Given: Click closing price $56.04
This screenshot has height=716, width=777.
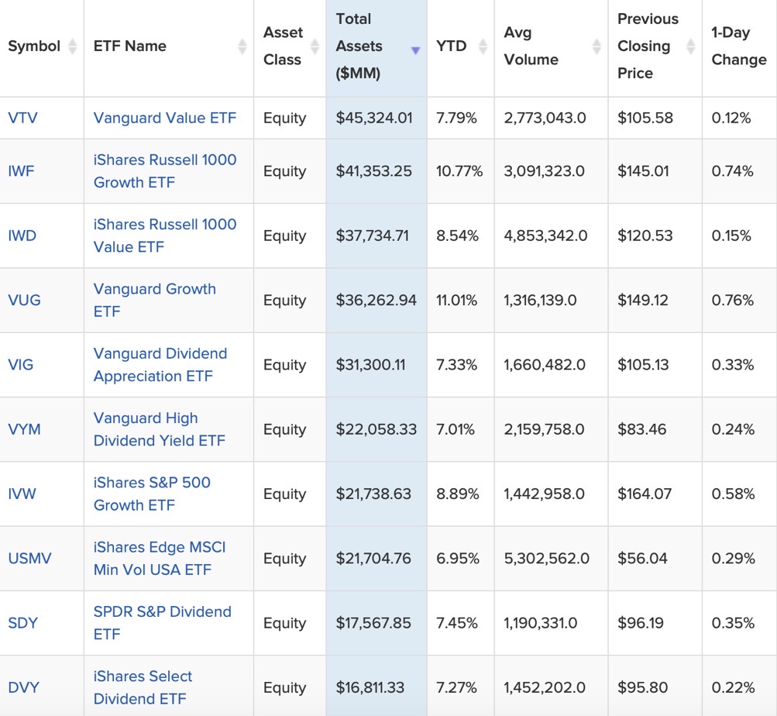Looking at the screenshot, I should [x=642, y=559].
